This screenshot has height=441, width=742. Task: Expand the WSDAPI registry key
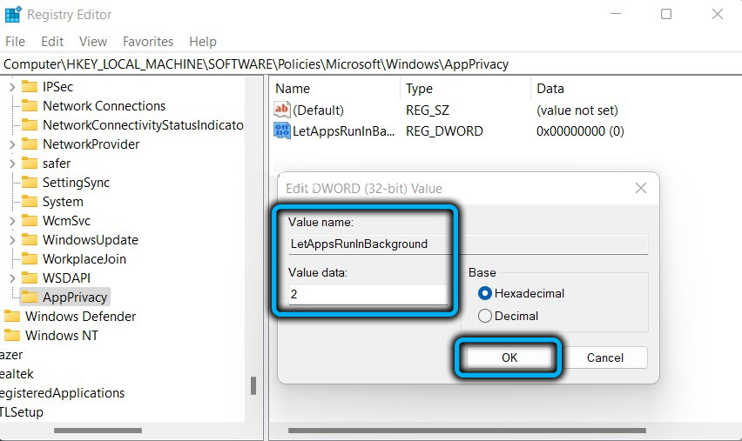11,278
